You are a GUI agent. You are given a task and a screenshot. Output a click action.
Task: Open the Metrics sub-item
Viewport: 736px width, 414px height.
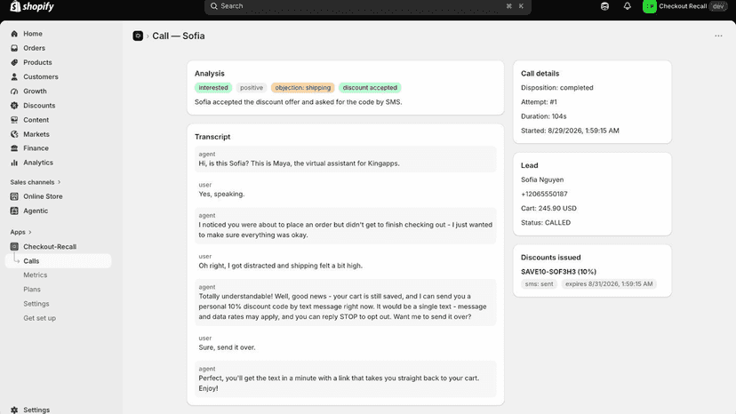(x=36, y=275)
